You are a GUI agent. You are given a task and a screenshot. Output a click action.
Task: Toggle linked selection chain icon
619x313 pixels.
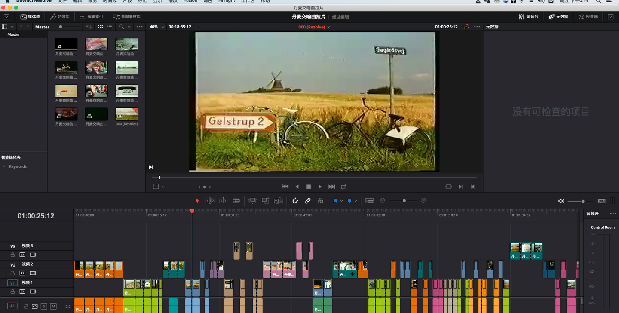point(308,201)
